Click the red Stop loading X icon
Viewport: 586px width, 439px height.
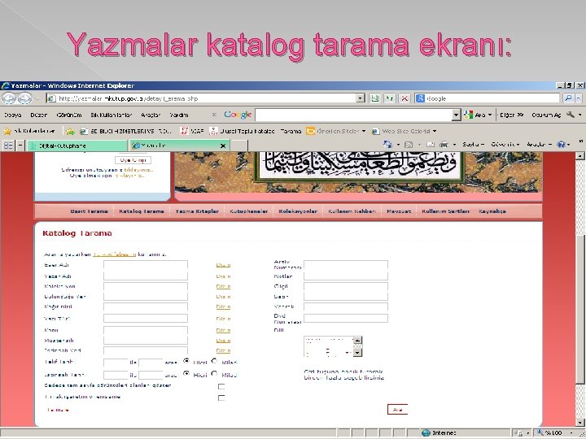tap(405, 98)
